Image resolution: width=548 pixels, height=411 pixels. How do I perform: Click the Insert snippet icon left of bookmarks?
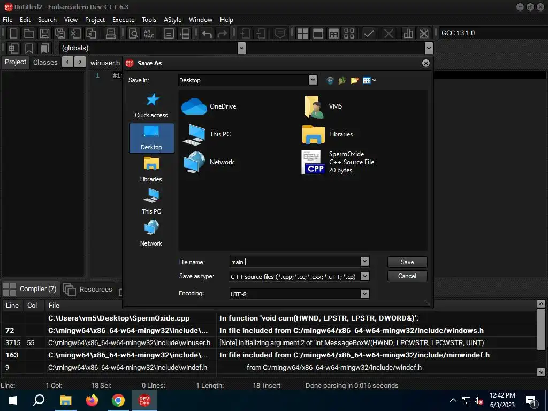tap(13, 48)
